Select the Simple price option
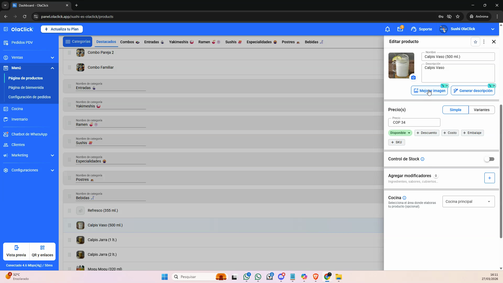Viewport: 503px width, 283px height. pos(455,110)
